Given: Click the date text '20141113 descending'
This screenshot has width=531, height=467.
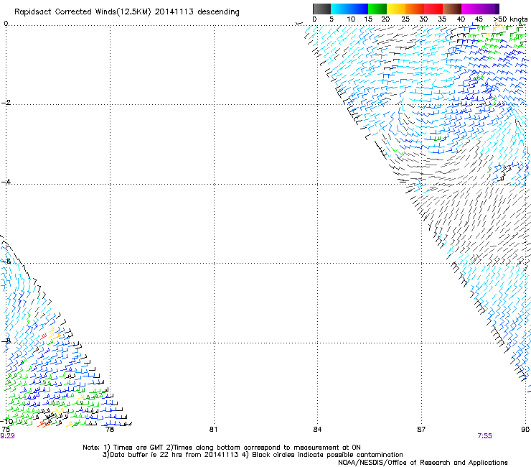Looking at the screenshot, I should click(197, 12).
